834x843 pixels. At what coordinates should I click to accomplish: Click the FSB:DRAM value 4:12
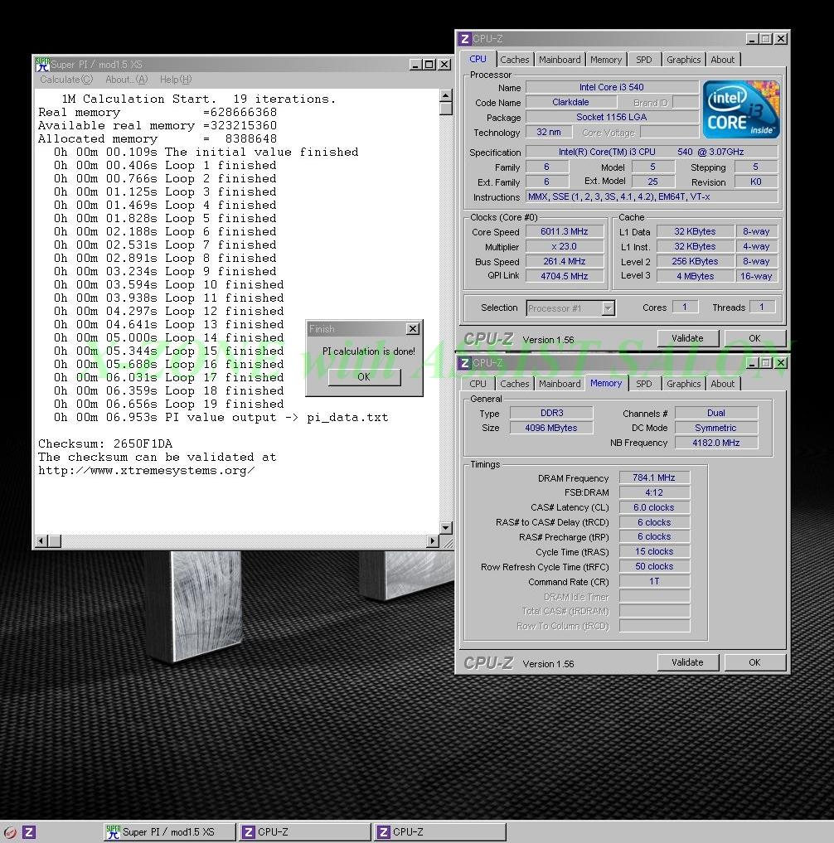pos(654,492)
